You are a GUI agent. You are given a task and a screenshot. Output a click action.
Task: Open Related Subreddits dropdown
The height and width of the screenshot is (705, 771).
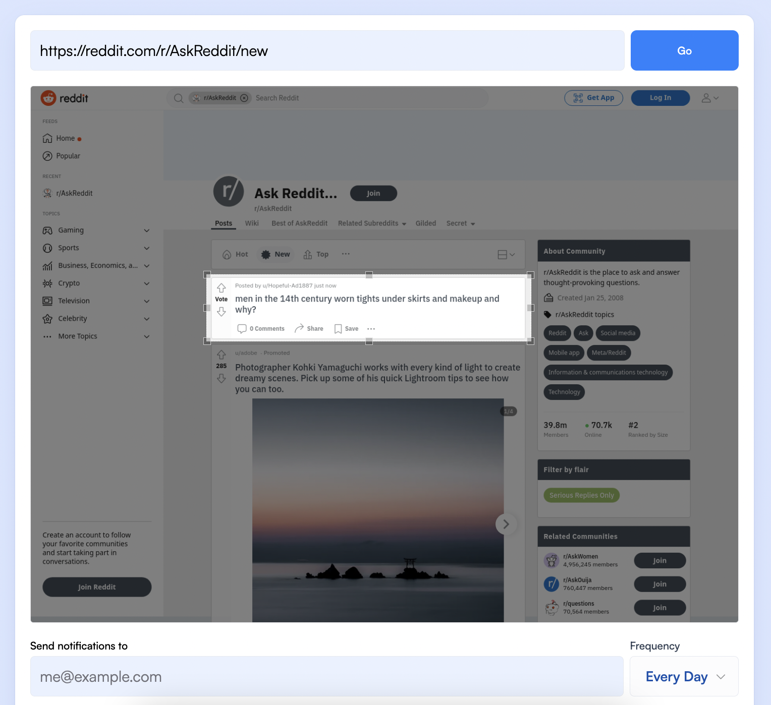(x=372, y=223)
